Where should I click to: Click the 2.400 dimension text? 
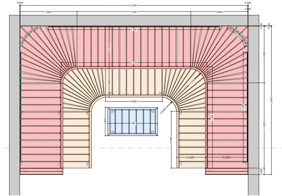tap(134, 29)
